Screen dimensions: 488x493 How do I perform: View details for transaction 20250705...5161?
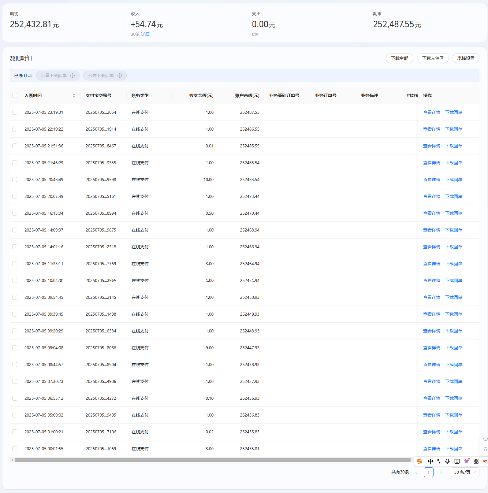point(432,196)
